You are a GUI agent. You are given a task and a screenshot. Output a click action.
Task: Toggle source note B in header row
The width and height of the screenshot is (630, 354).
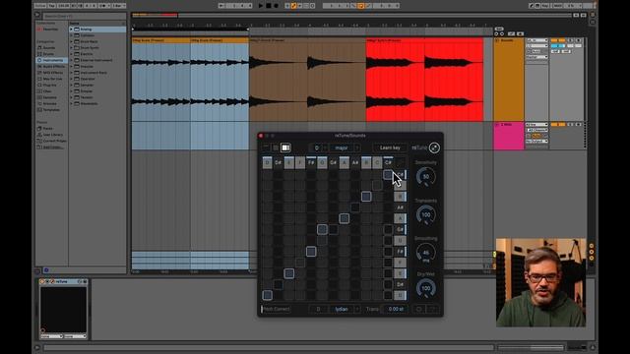[x=366, y=162]
